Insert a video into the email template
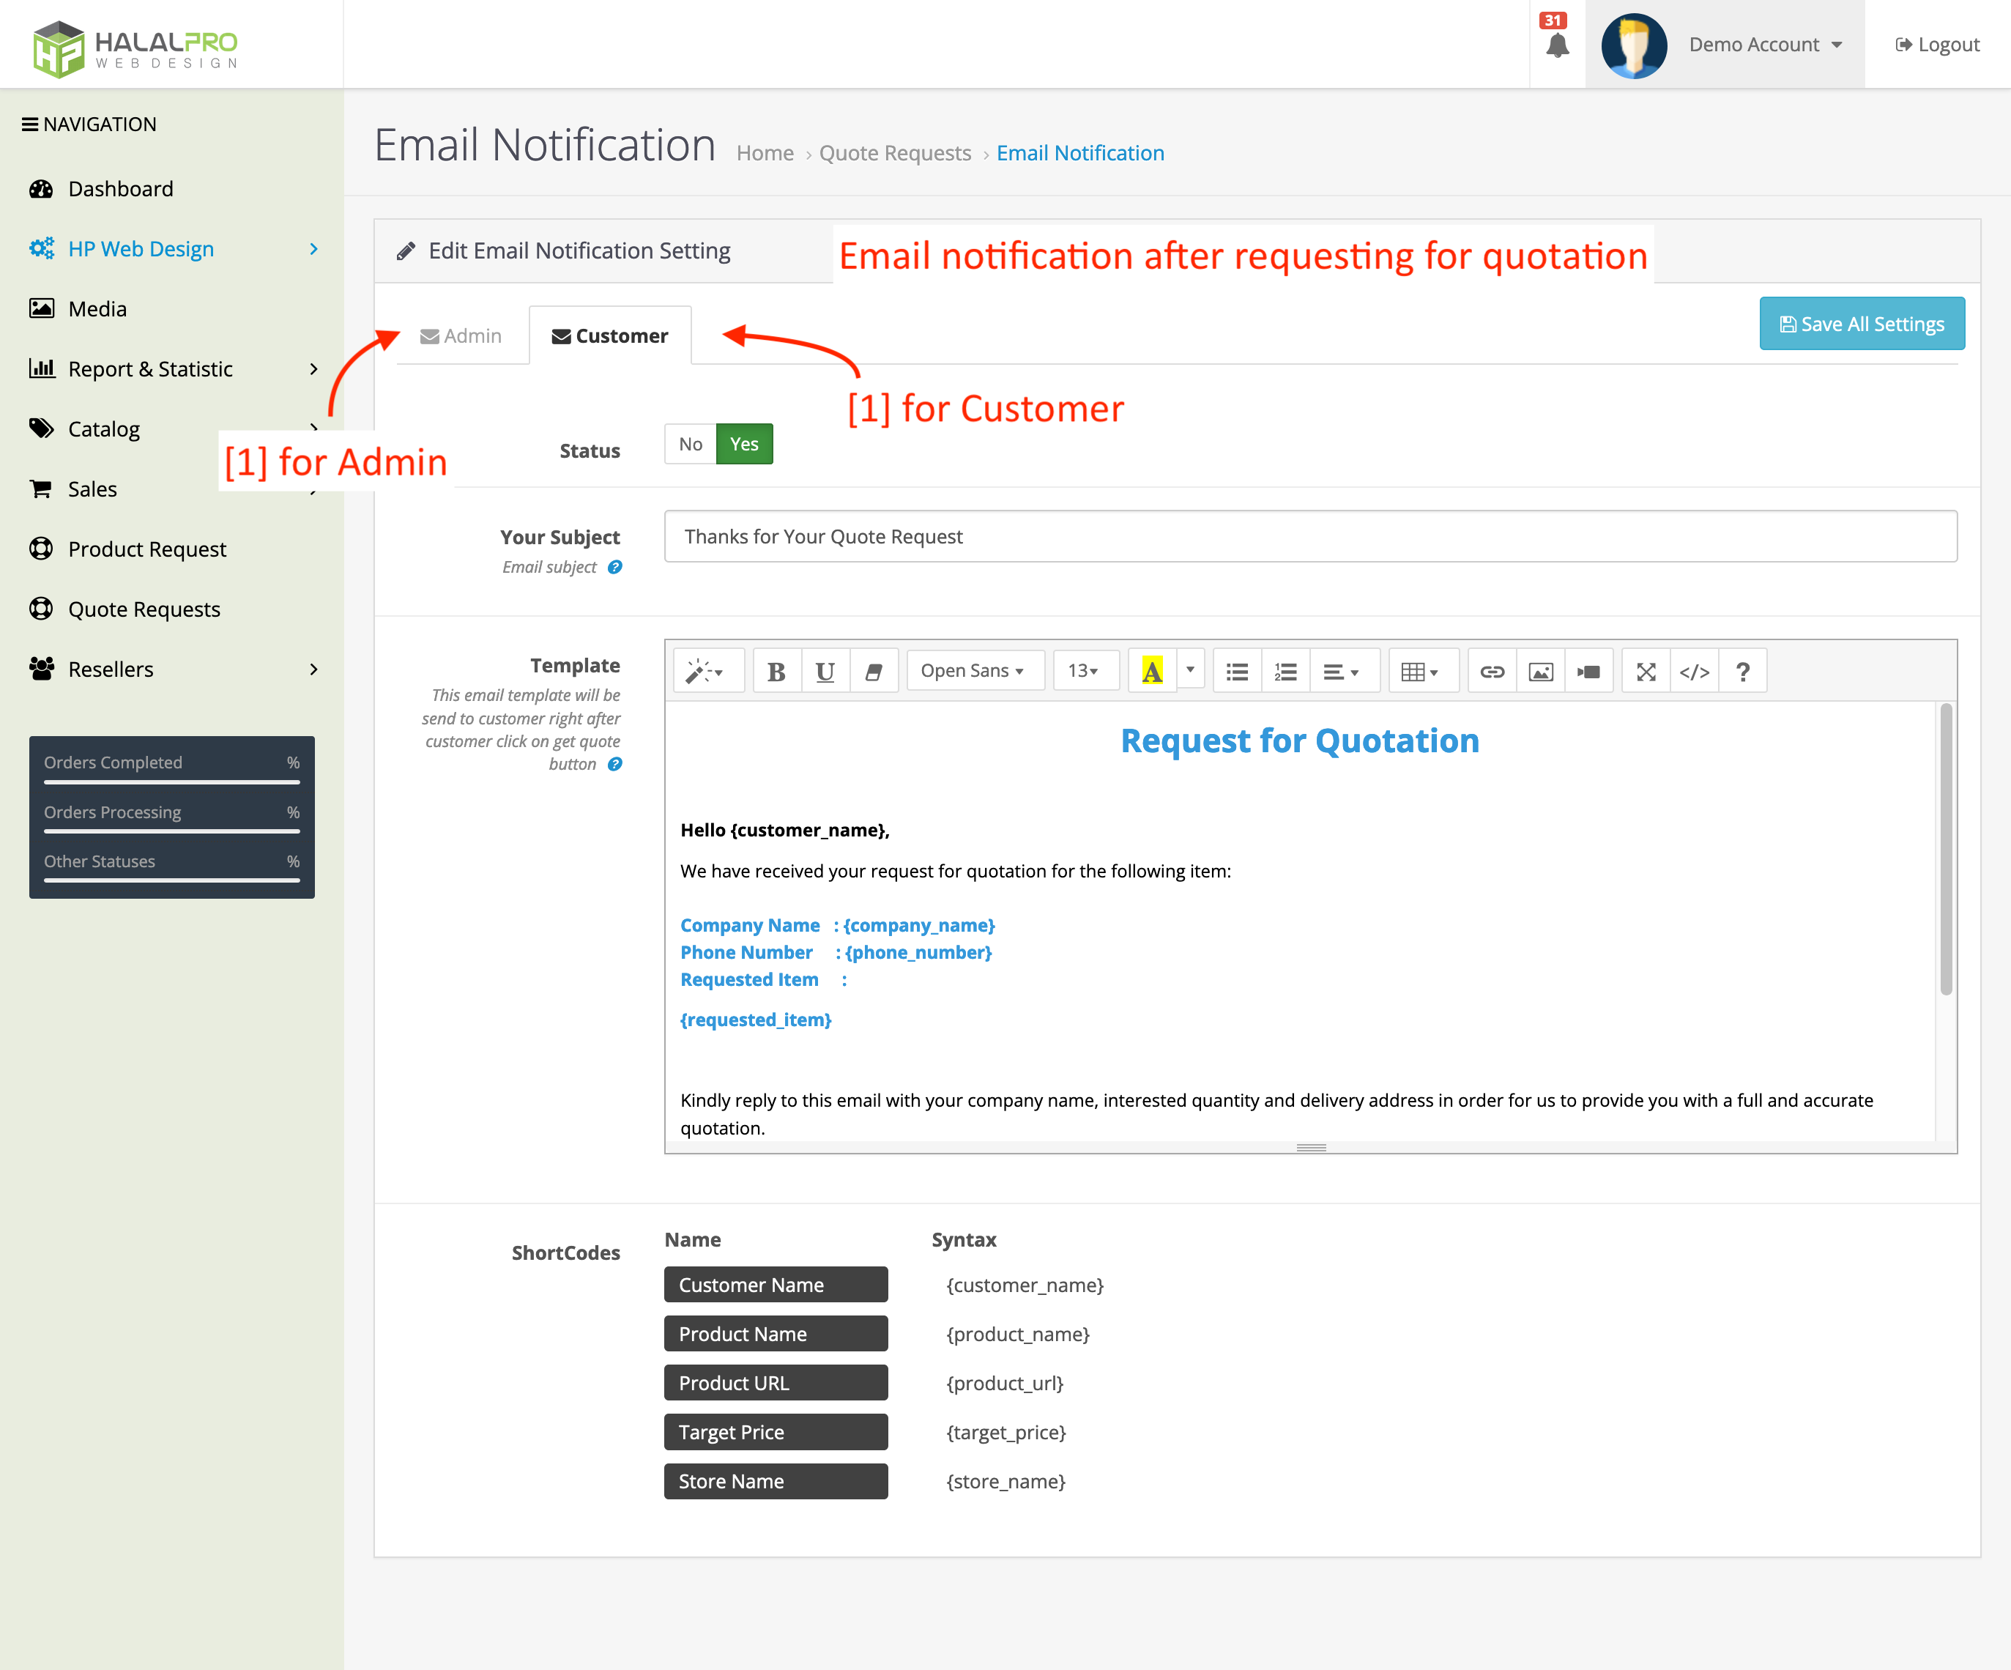 click(1588, 670)
